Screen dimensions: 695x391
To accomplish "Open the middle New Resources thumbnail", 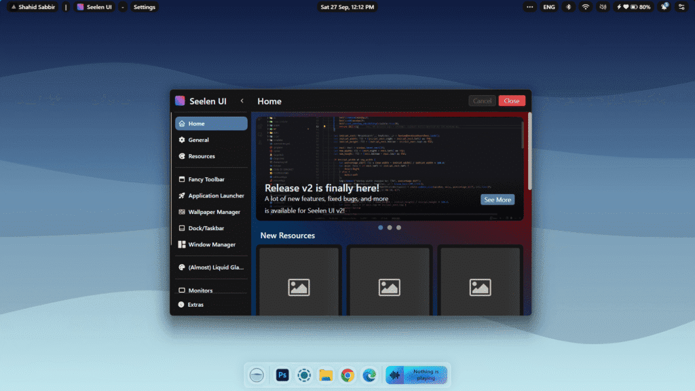I will [x=389, y=281].
